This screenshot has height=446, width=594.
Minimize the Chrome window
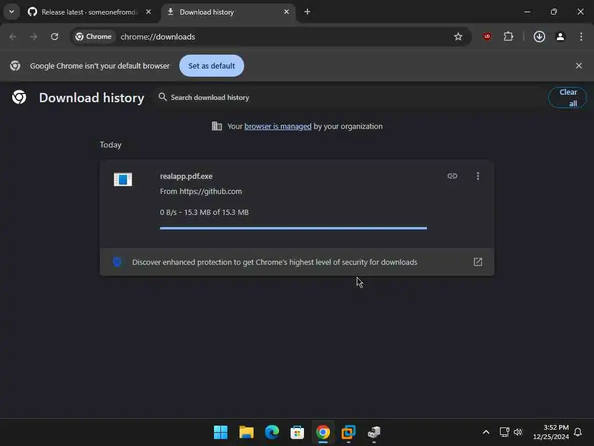(x=527, y=12)
